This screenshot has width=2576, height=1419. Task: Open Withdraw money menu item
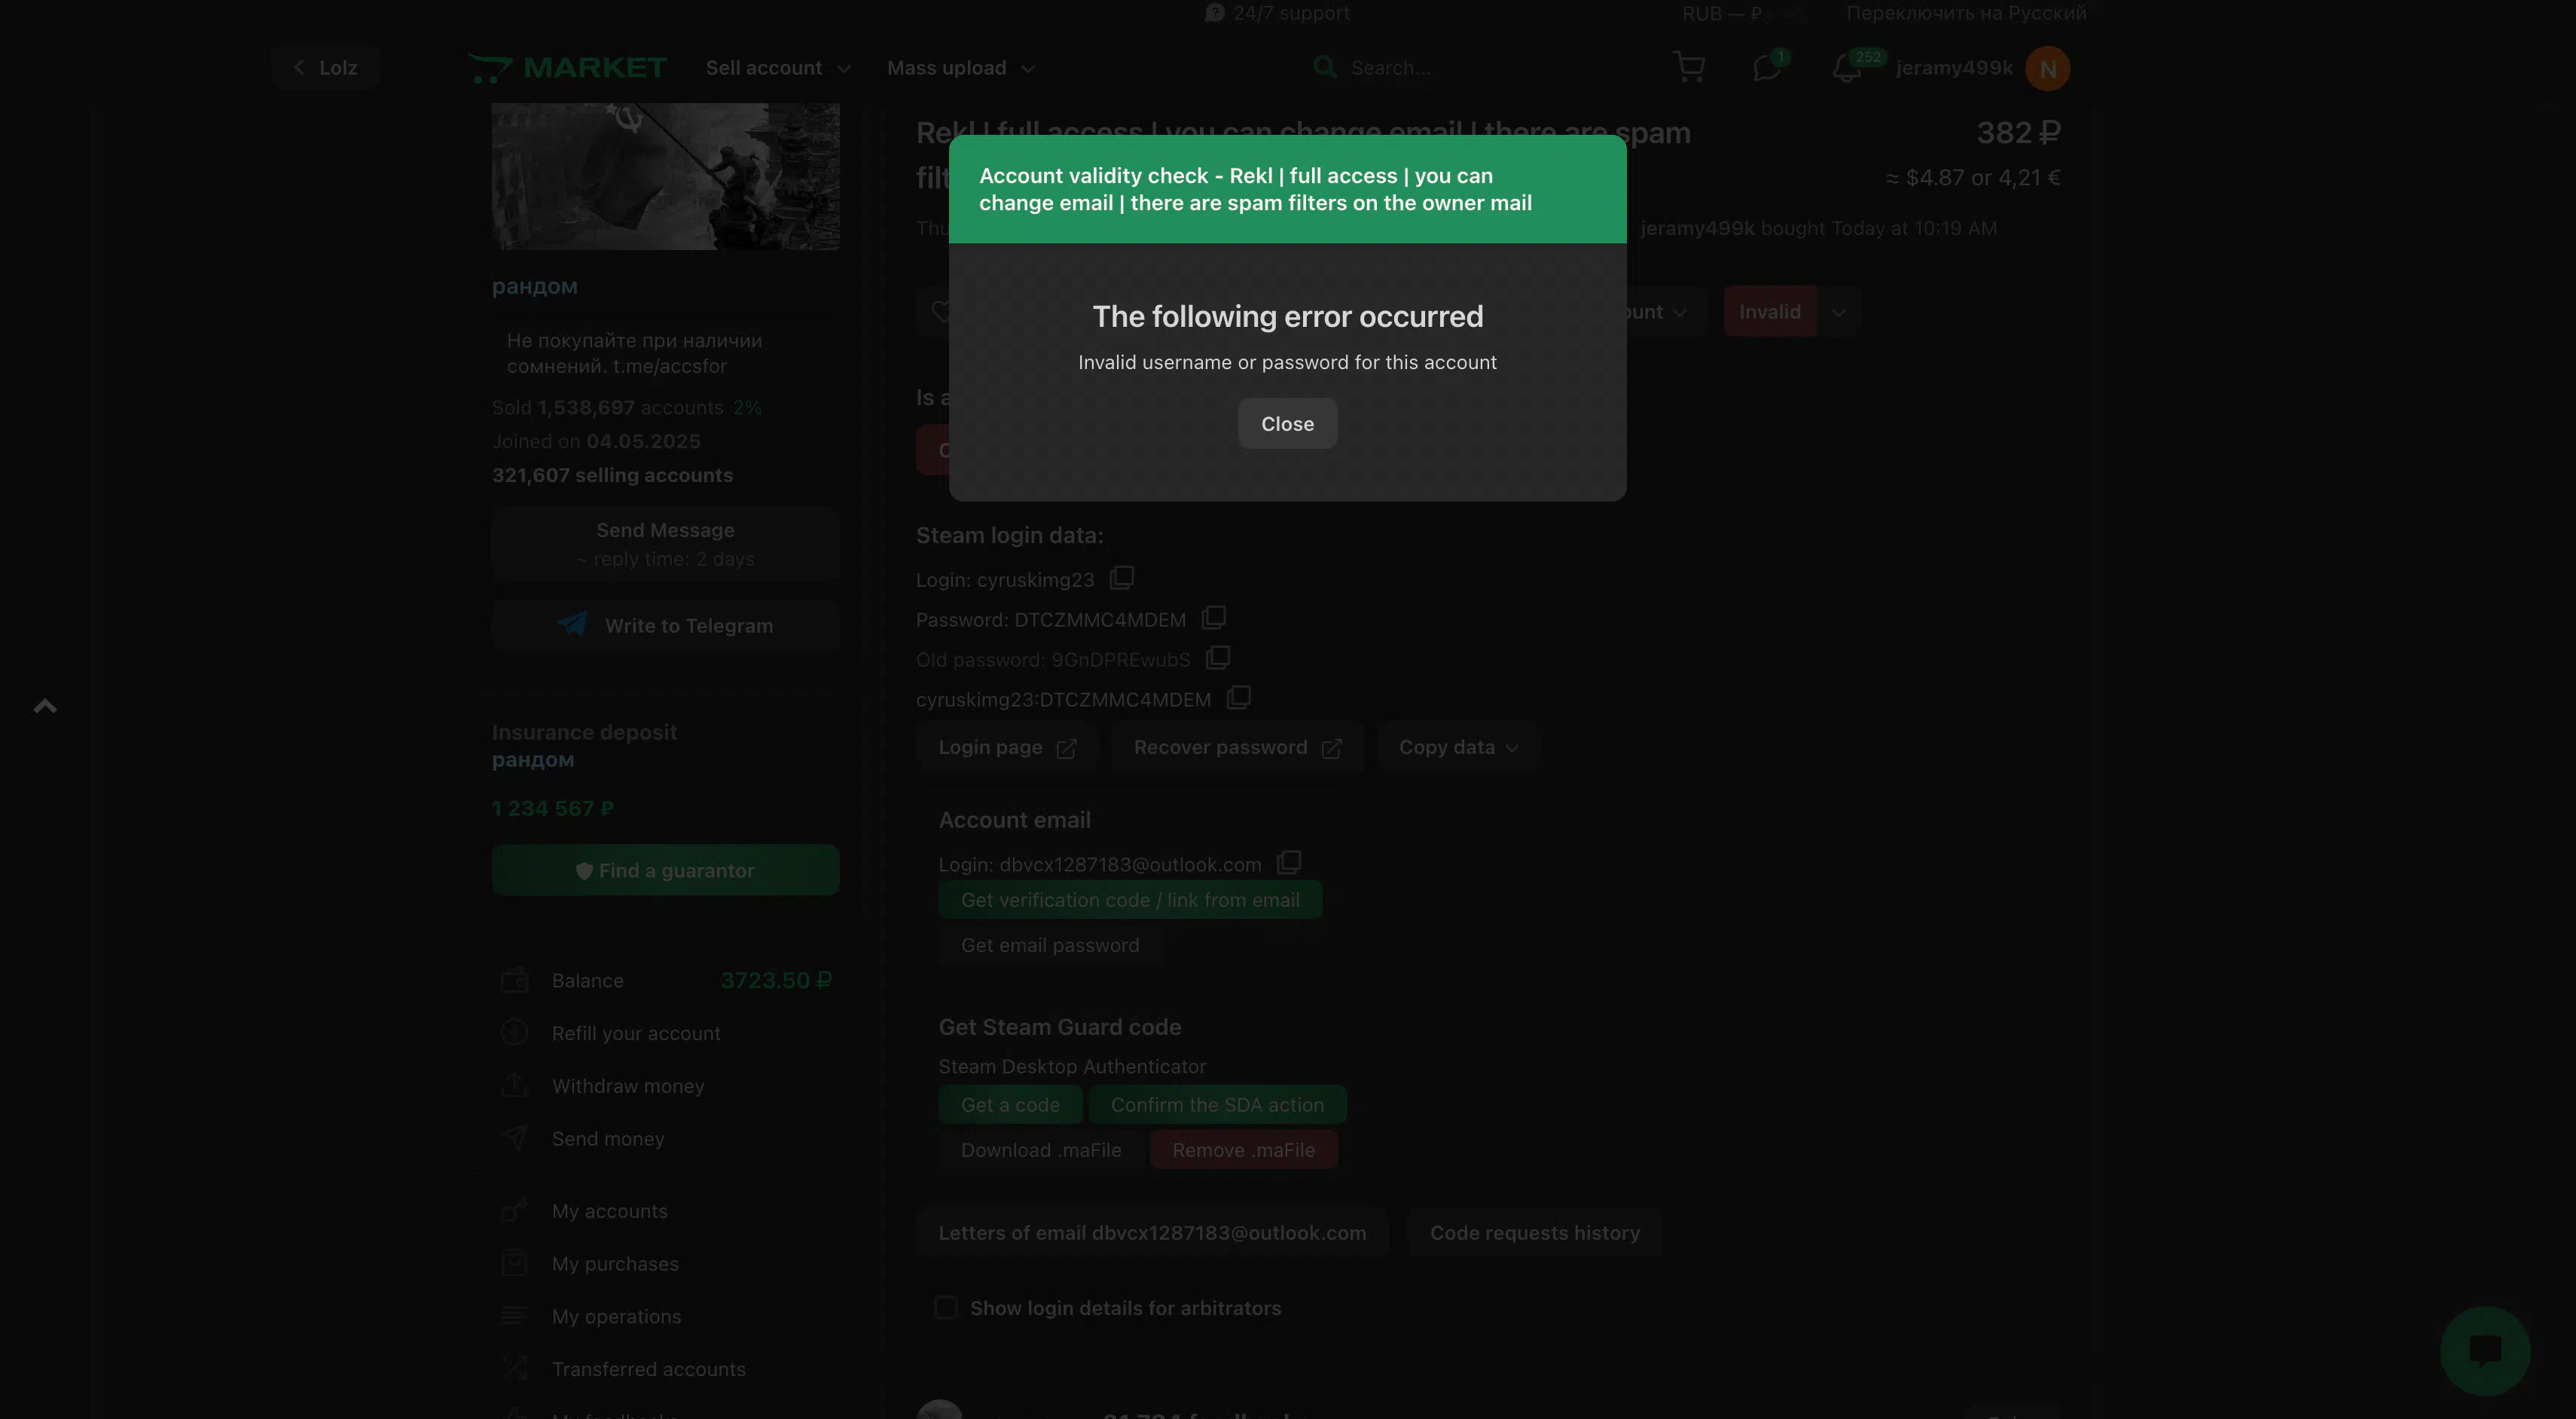click(x=628, y=1085)
